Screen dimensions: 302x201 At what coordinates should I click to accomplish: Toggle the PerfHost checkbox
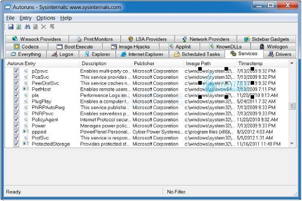pos(16,89)
